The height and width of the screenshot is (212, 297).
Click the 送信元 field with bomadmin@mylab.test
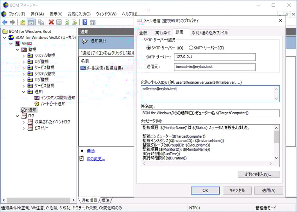(215, 67)
